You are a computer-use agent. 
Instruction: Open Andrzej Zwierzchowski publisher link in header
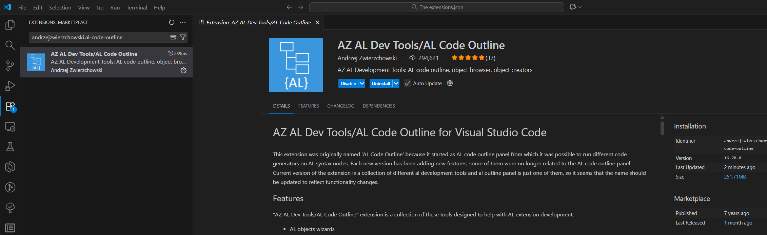367,58
